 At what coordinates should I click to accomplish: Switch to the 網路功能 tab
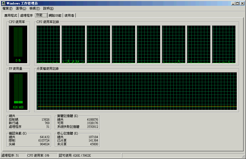point(55,15)
